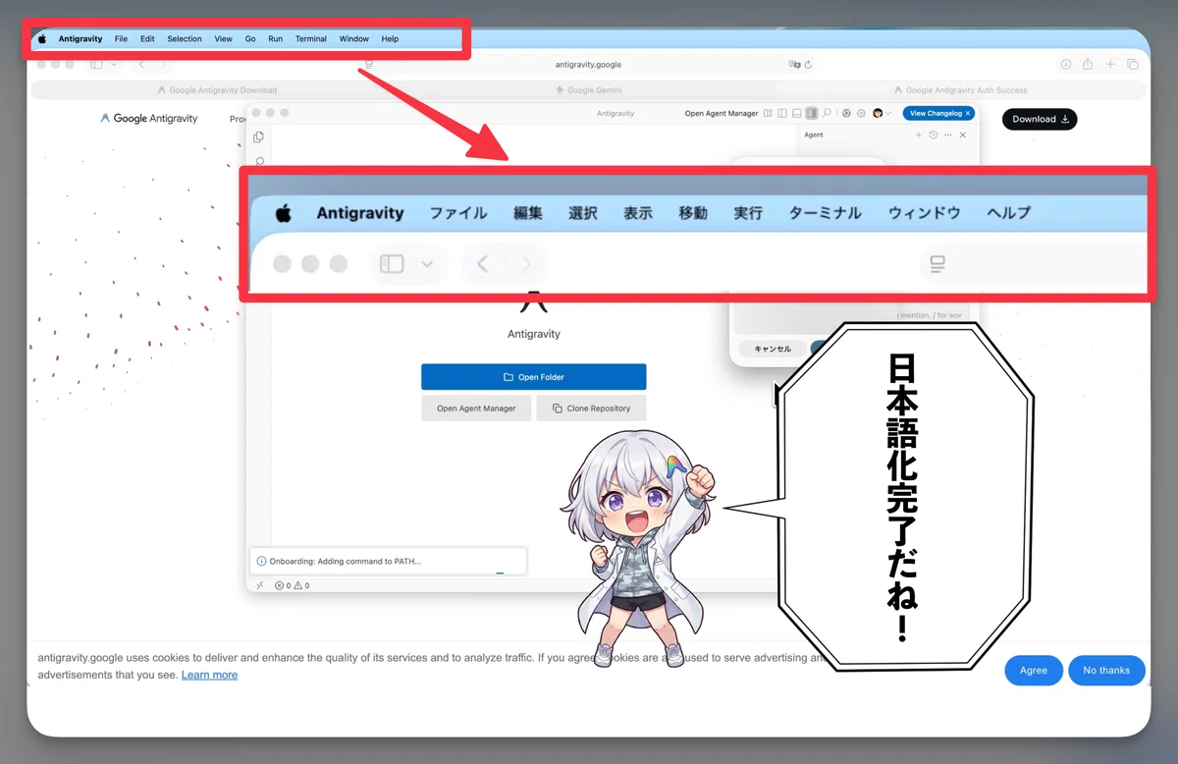Image resolution: width=1178 pixels, height=764 pixels.
Task: Click the Clone Repository button
Action: (x=591, y=409)
